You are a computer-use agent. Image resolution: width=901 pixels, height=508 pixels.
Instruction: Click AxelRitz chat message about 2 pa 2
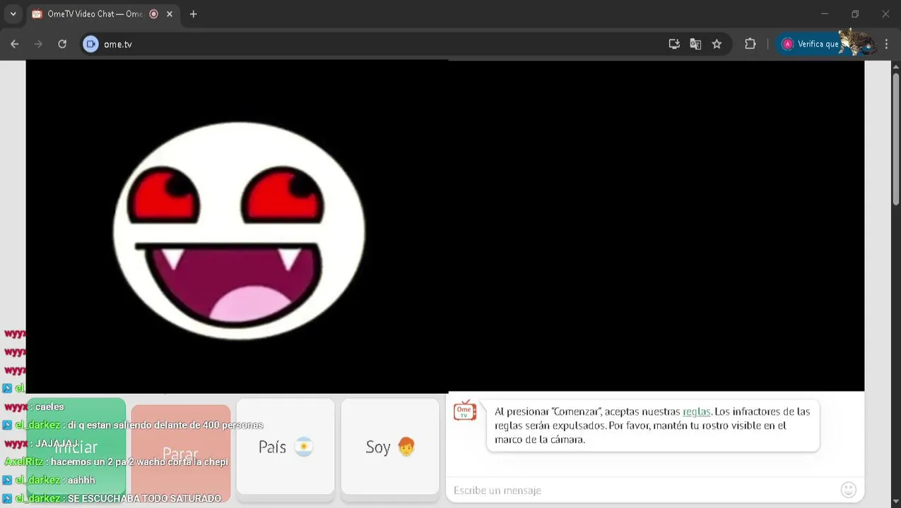(x=117, y=461)
